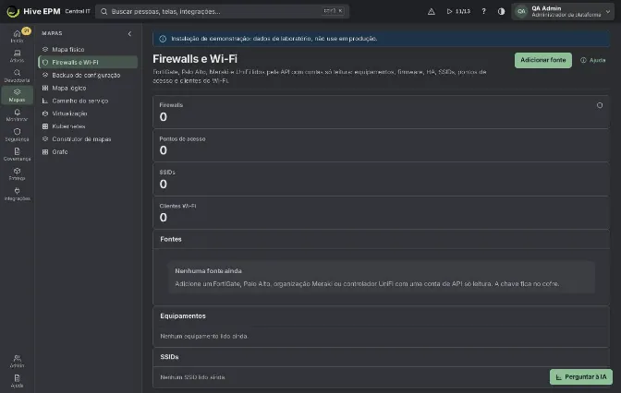Open Governança document icon in rail

(17, 154)
